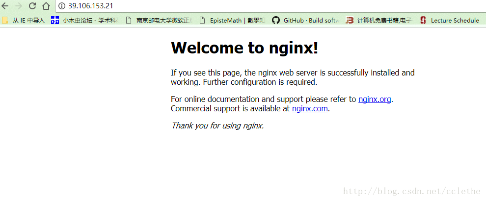Follow the nginx.com link
Viewport: 486px width, 201px height.
(310, 109)
